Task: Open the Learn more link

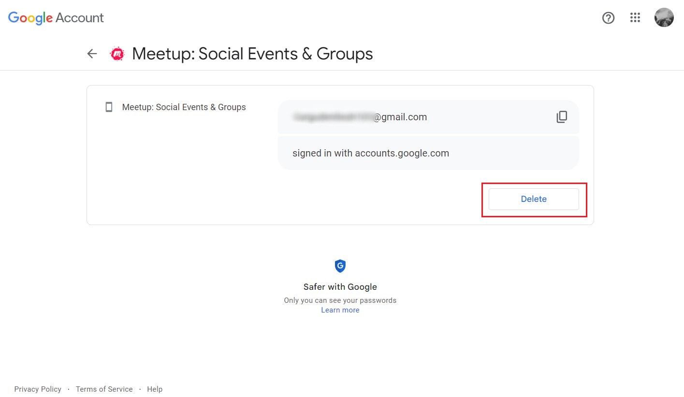Action: [340, 310]
